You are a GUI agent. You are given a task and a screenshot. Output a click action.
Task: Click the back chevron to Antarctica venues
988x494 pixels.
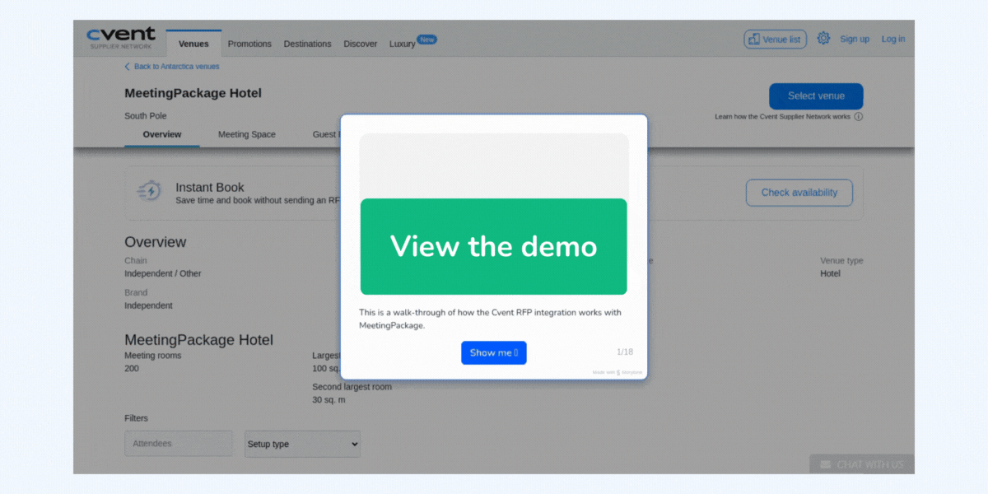coord(127,66)
